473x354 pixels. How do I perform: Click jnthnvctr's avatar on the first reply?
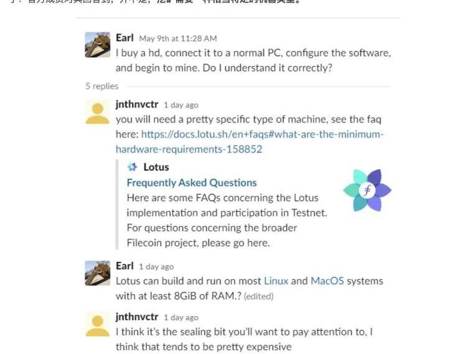click(x=97, y=111)
